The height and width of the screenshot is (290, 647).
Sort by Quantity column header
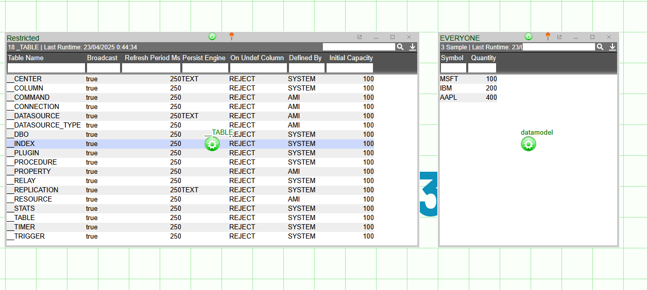coord(483,58)
